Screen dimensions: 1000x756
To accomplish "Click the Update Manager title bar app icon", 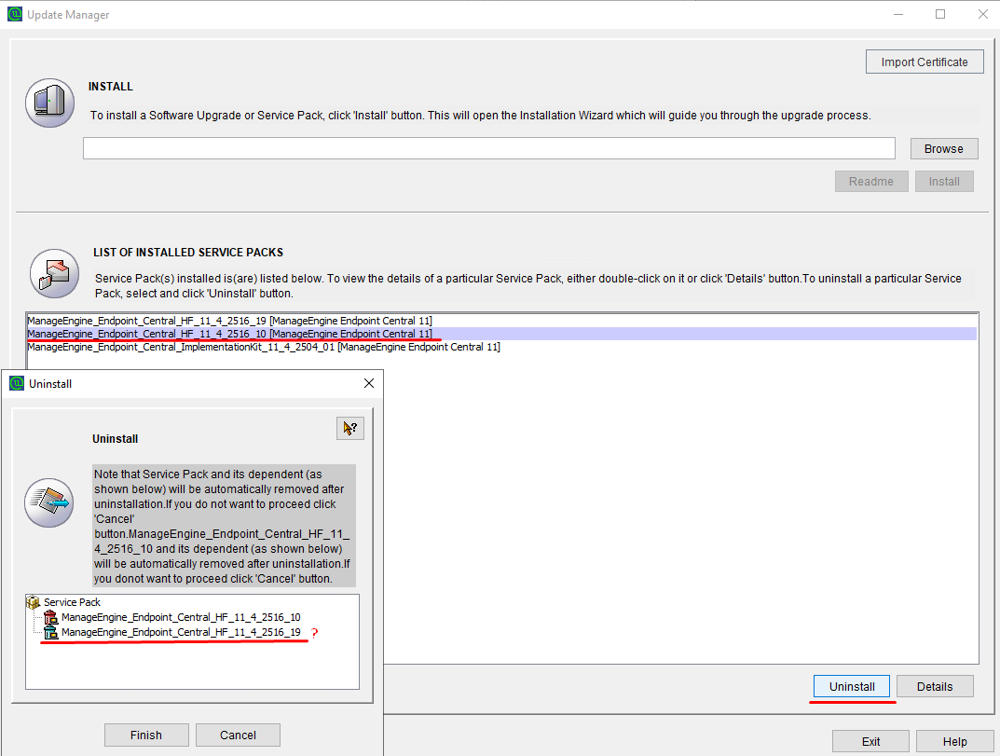I will click(15, 14).
